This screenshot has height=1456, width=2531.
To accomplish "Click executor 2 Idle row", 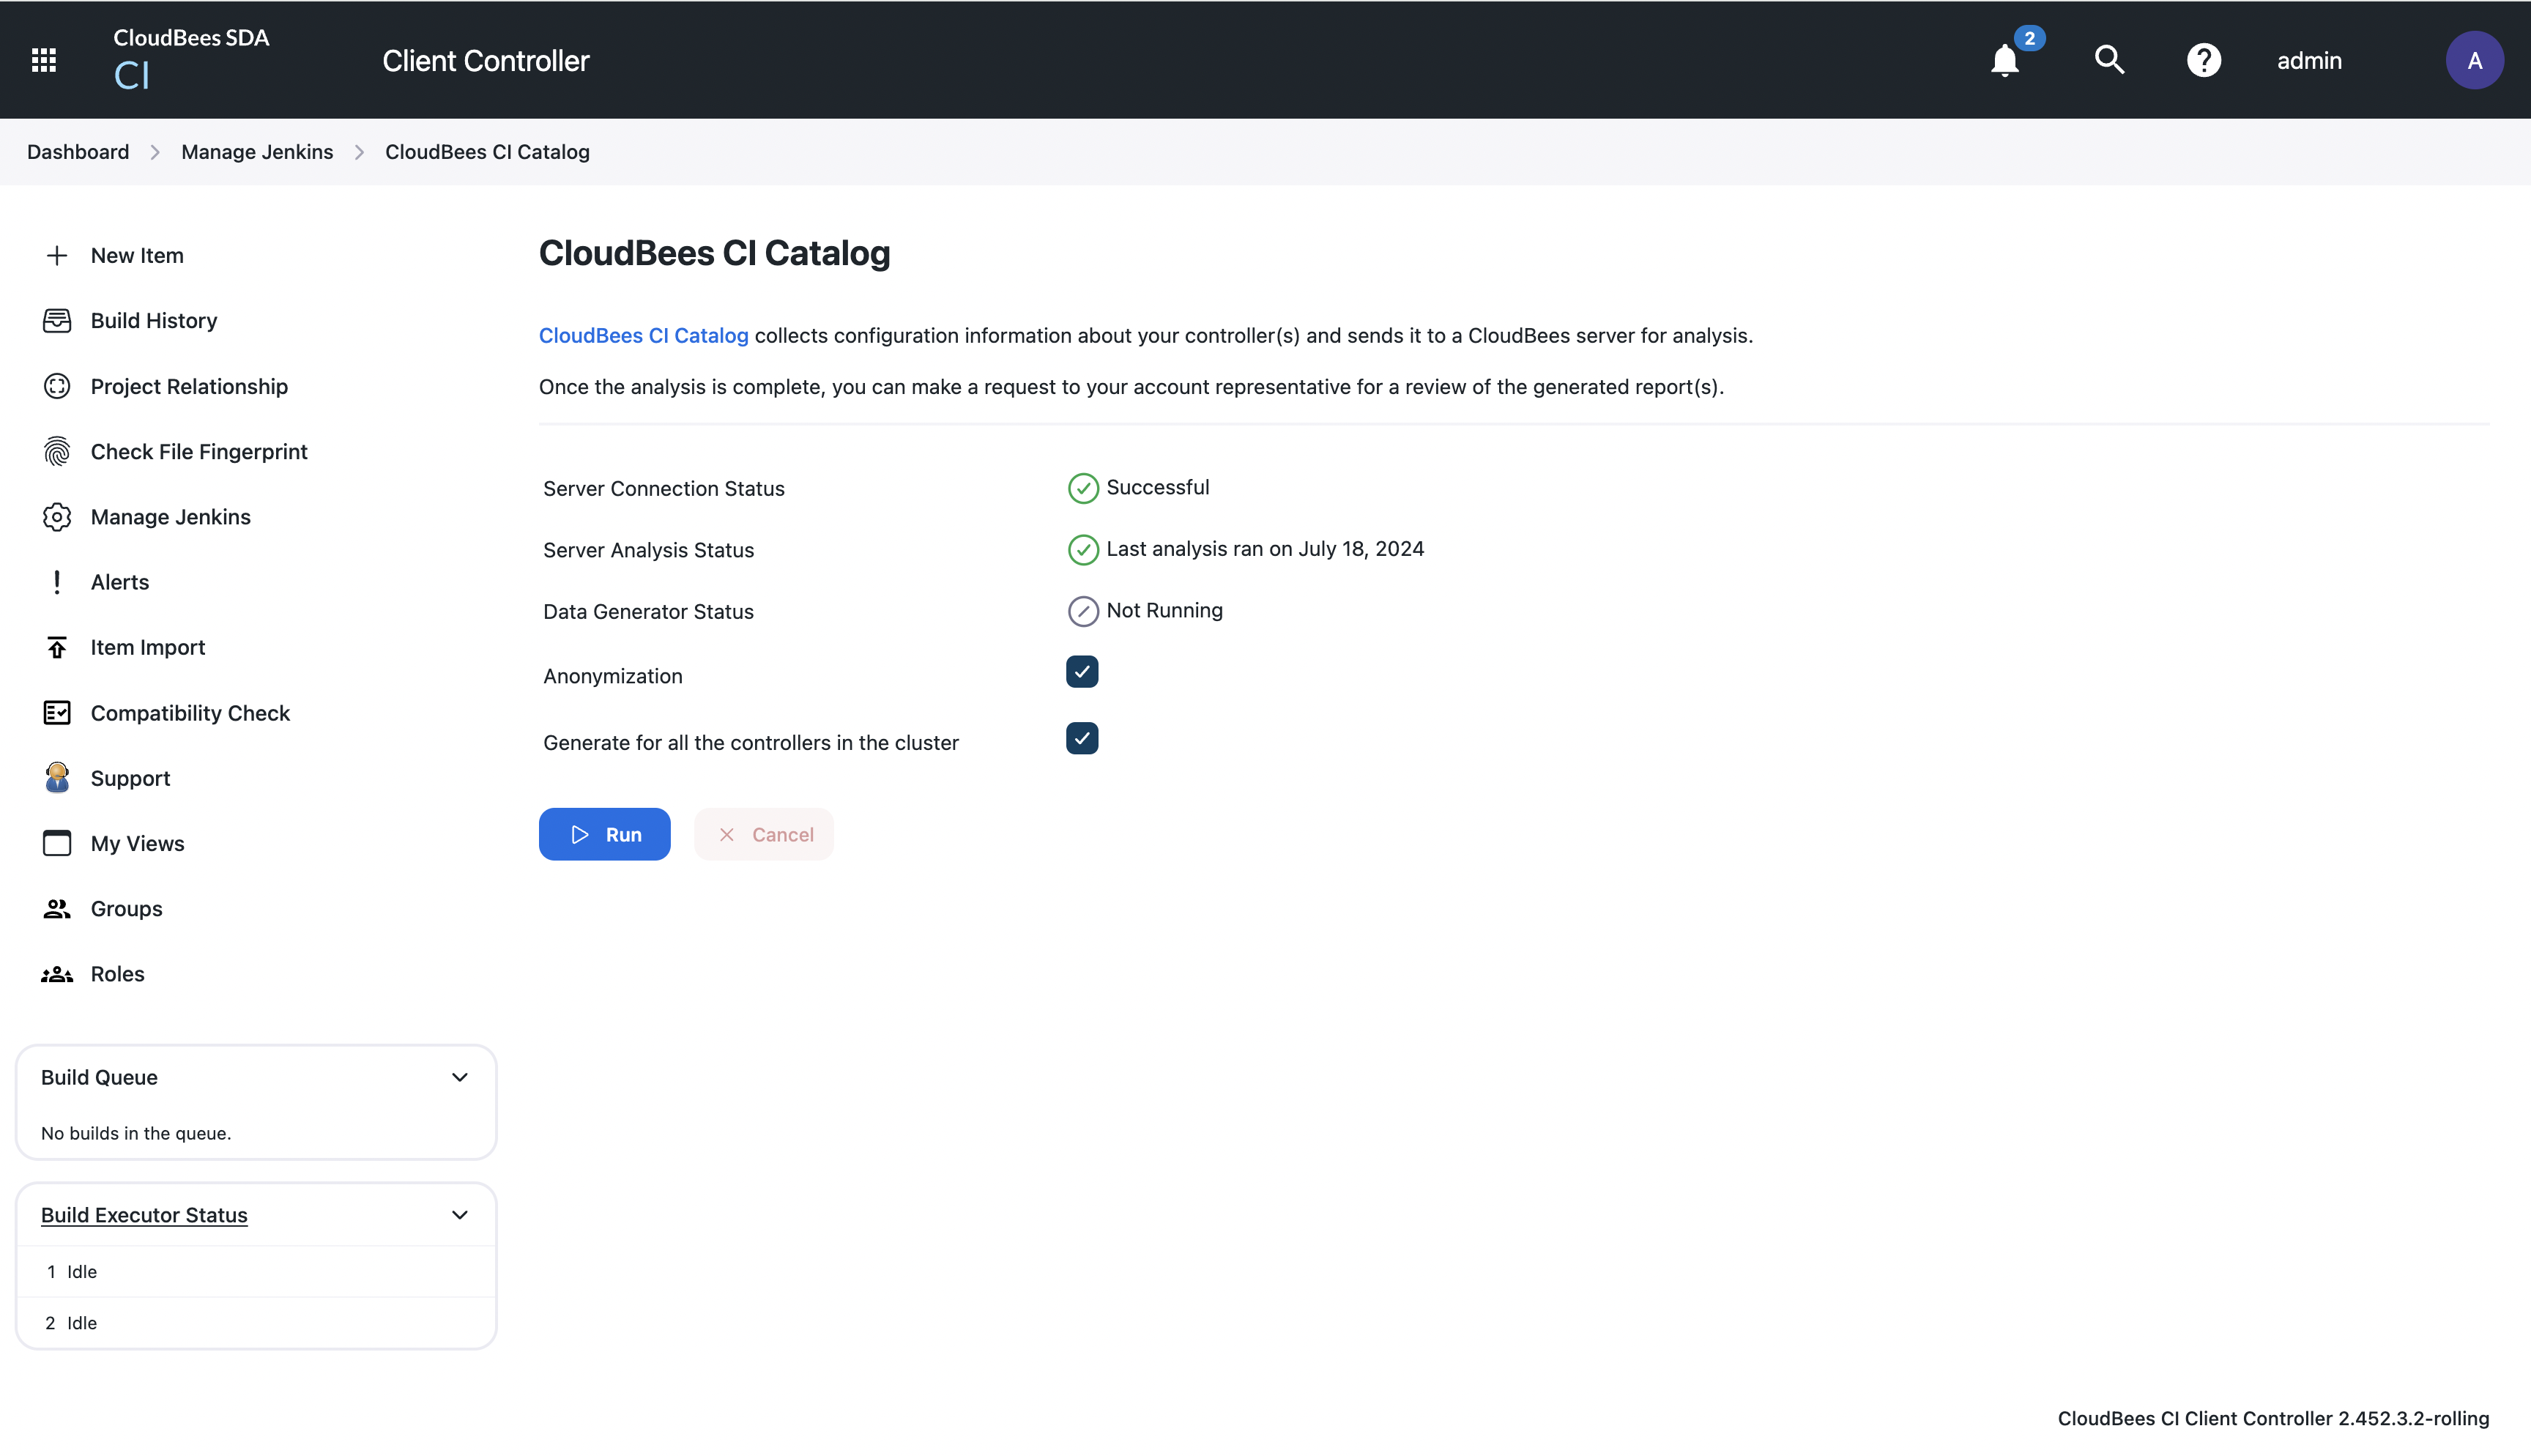I will click(x=256, y=1323).
